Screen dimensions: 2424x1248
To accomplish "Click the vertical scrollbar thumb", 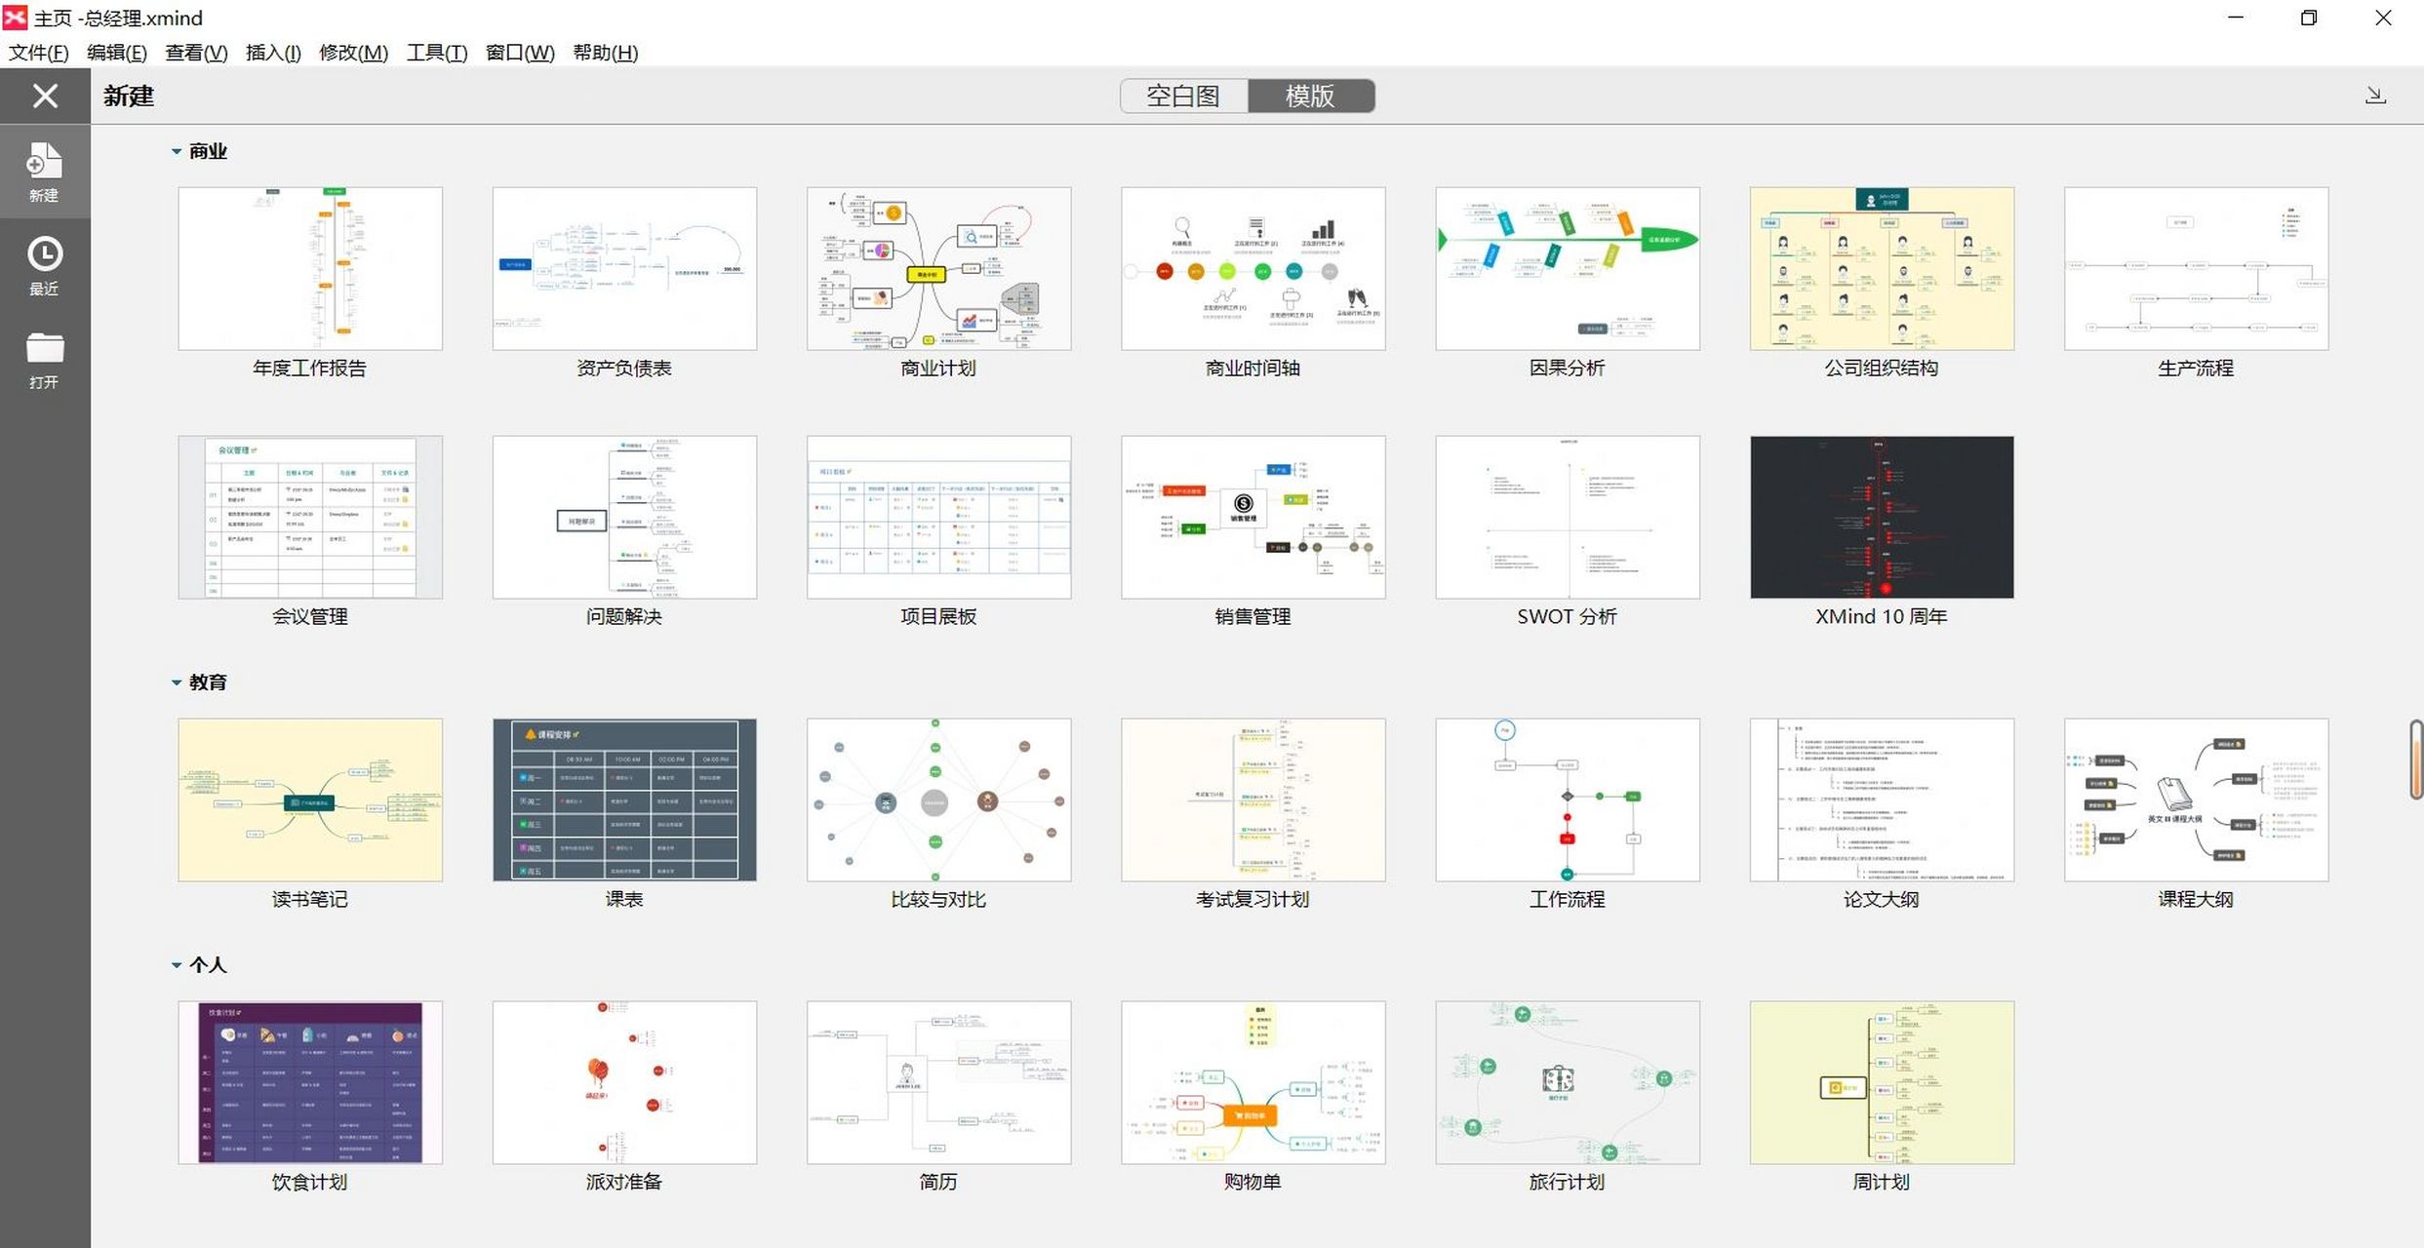I will (x=2415, y=760).
